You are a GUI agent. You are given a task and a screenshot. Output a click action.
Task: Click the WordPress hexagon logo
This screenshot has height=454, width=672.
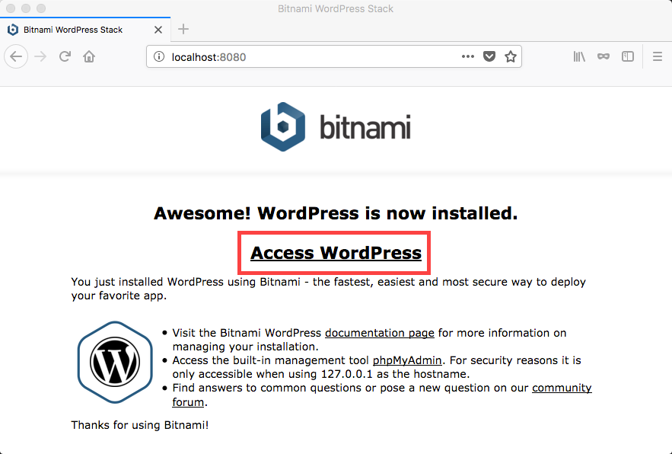point(115,362)
